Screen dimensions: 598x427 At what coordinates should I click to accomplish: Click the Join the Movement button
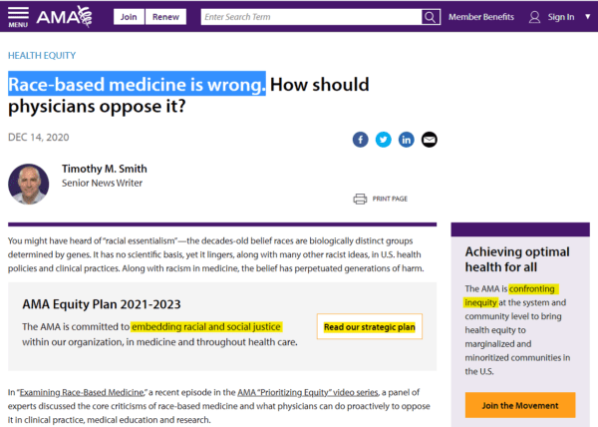(x=520, y=405)
